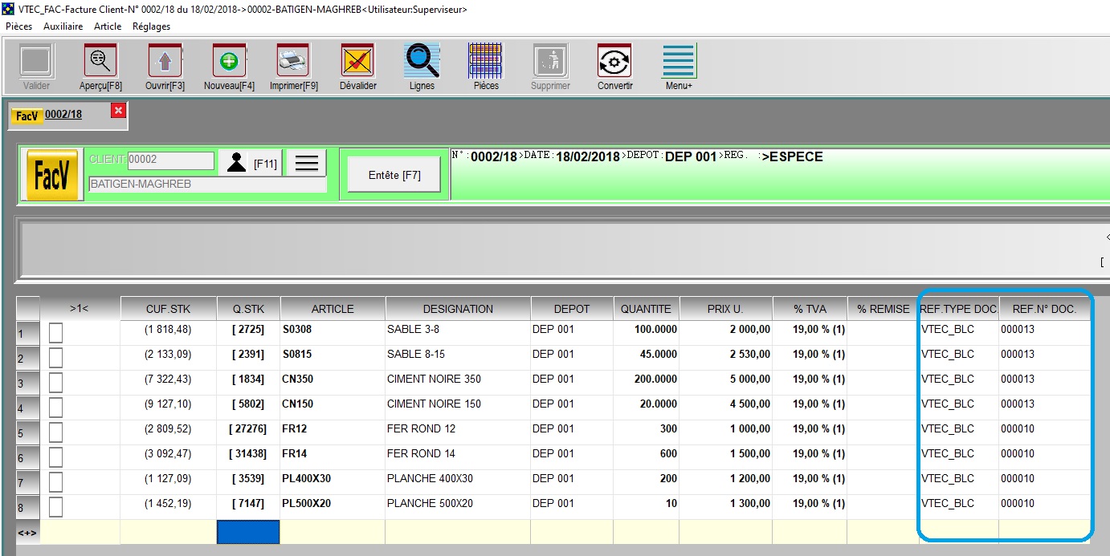The width and height of the screenshot is (1110, 556).
Task: Click the Entête [F7] button
Action: [x=394, y=175]
